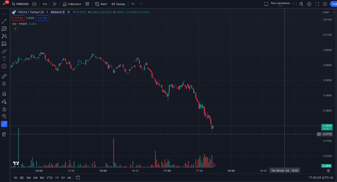Image resolution: width=337 pixels, height=182 pixels.
Task: Select the ruler measure tool
Action: pyautogui.click(x=4, y=76)
